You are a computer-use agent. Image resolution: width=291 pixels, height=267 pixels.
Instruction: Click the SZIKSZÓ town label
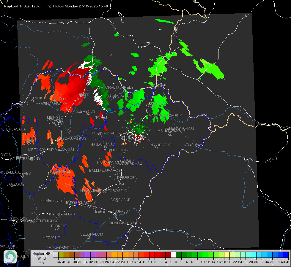66,109
